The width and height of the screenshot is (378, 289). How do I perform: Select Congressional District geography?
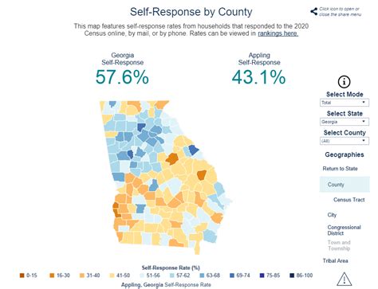[344, 230]
